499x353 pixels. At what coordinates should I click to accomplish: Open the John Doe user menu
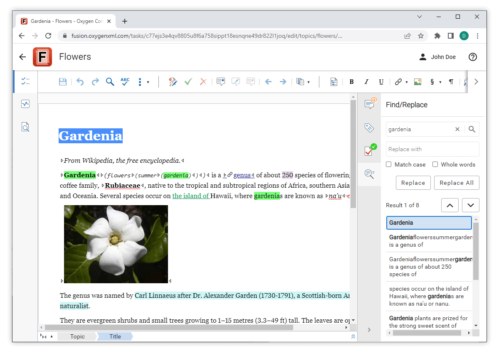pyautogui.click(x=437, y=57)
